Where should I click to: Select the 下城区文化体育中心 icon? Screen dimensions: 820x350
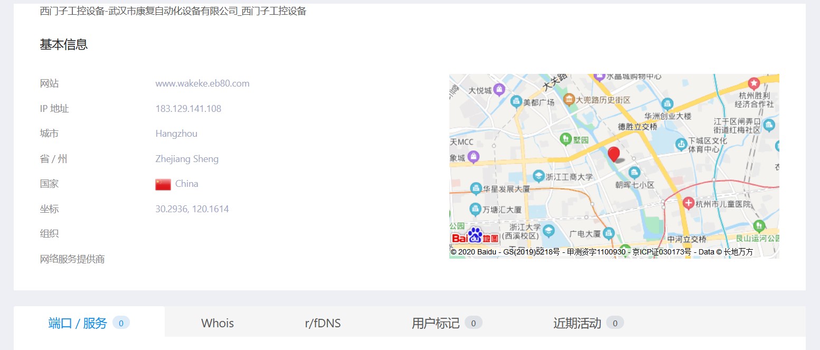(x=681, y=144)
